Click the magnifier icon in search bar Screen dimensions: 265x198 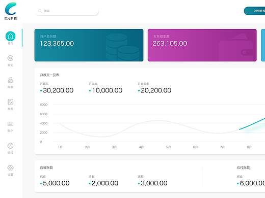(x=40, y=11)
